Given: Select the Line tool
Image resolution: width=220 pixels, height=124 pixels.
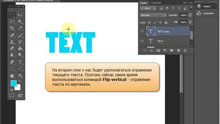Looking at the screenshot, I should coord(20,69).
